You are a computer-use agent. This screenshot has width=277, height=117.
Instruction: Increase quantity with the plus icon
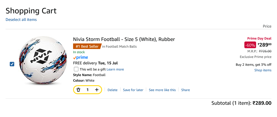coord(97,90)
